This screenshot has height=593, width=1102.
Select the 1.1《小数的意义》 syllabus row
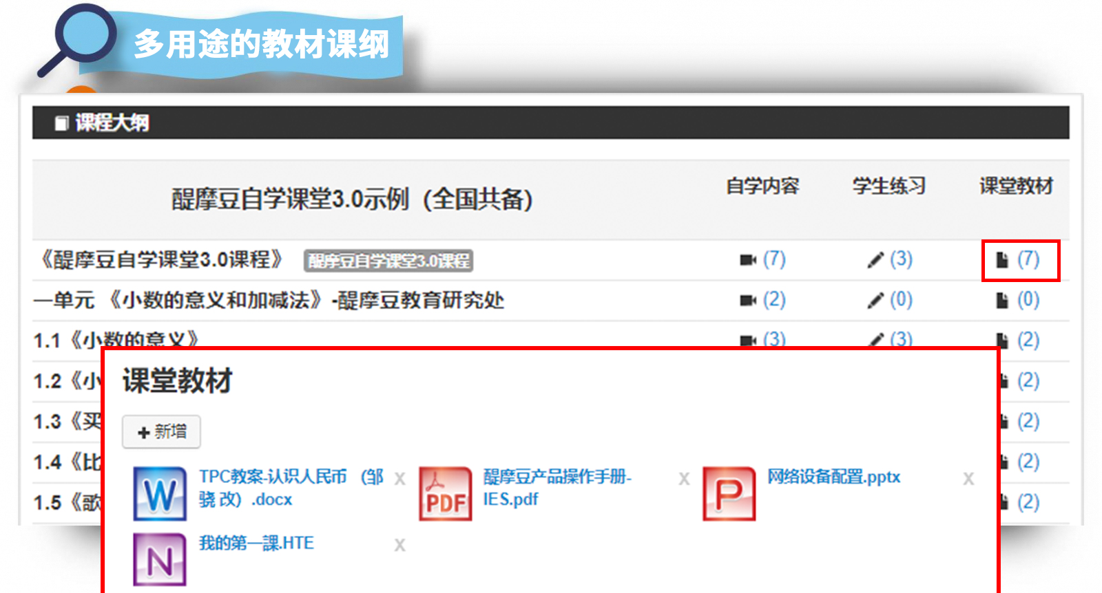[x=117, y=340]
